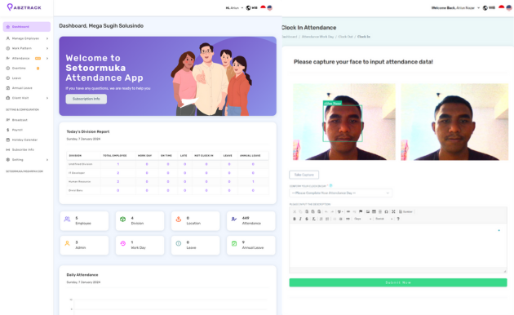
Task: Click the 0 Location stat card
Action: (195, 220)
